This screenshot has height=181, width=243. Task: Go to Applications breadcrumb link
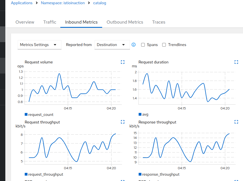tap(22, 3)
